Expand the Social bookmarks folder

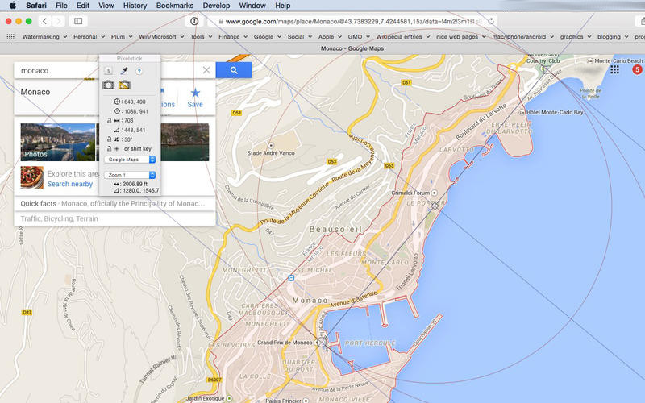click(x=299, y=36)
